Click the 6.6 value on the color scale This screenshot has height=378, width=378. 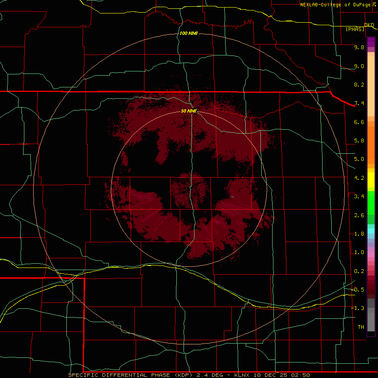[359, 122]
